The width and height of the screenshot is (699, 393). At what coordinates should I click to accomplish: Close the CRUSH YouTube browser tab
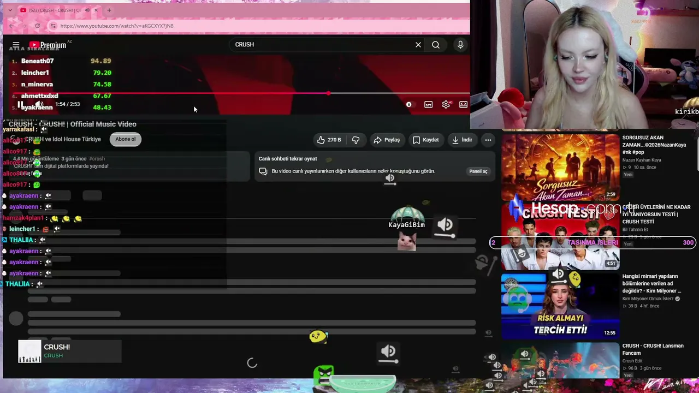point(96,10)
